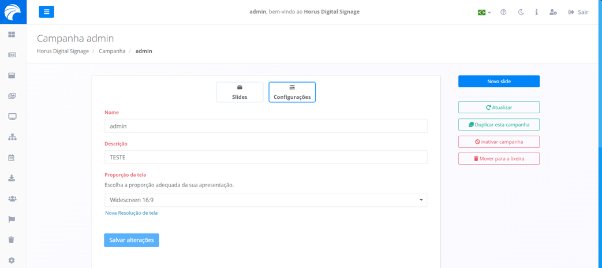Open the calendar schedule icon in sidebar
This screenshot has width=602, height=268.
[12, 158]
